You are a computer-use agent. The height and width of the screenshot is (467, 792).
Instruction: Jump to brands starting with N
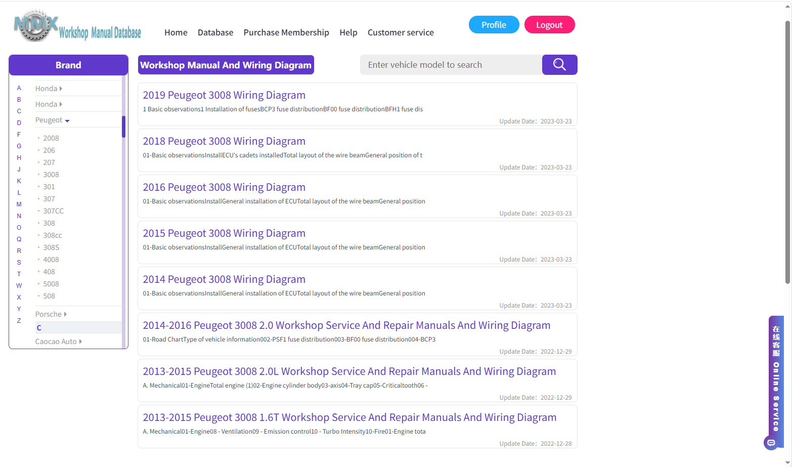tap(19, 216)
